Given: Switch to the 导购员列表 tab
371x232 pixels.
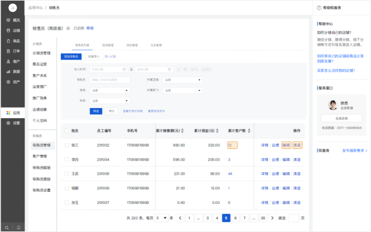Looking at the screenshot, I should [x=82, y=45].
